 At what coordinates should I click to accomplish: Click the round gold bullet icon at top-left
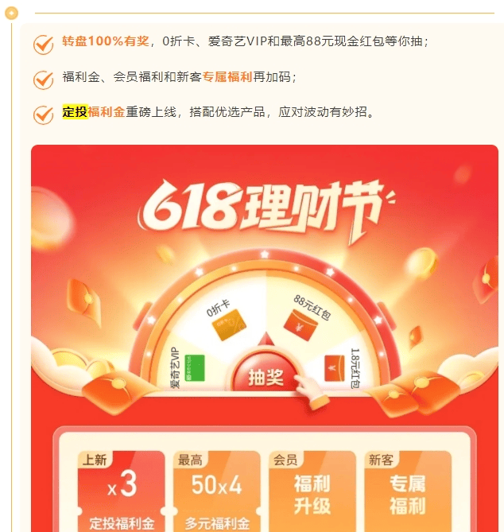[11, 13]
